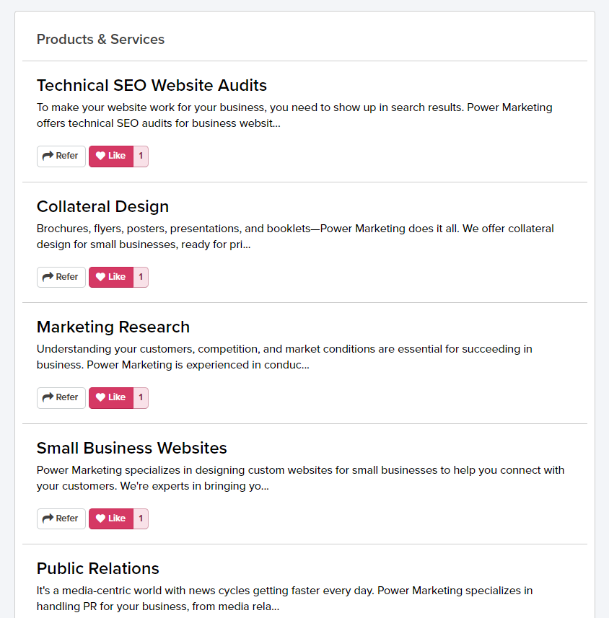Click the refer arrow icon for Small Business Websites
The width and height of the screenshot is (609, 618).
(x=49, y=518)
